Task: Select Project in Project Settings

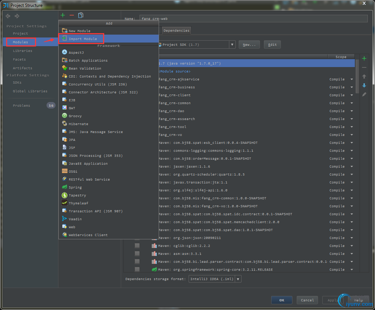Action: pos(20,34)
